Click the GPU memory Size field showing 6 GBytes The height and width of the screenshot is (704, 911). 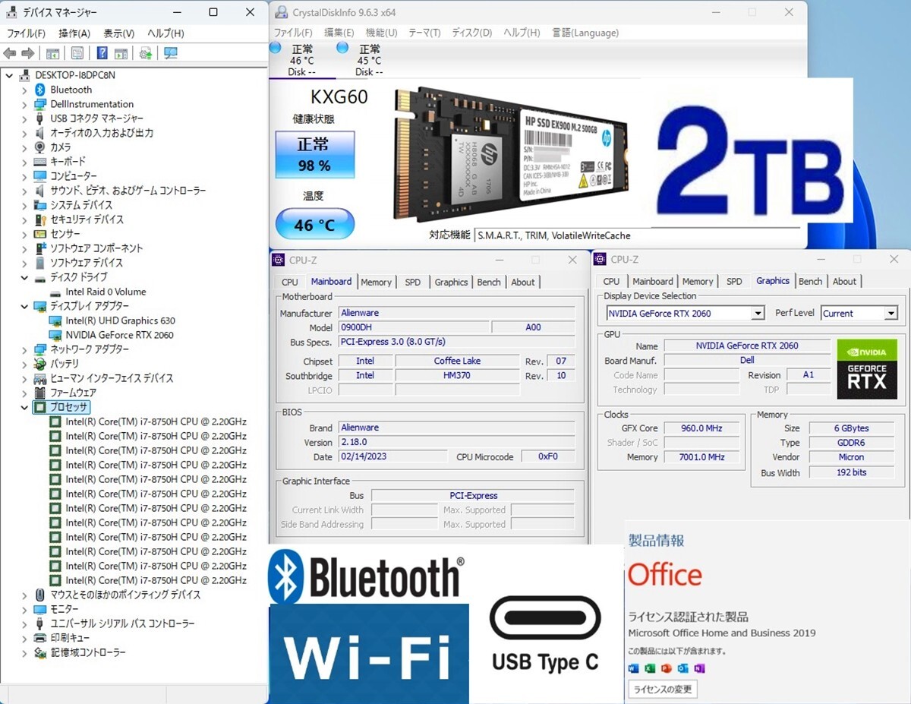[850, 428]
